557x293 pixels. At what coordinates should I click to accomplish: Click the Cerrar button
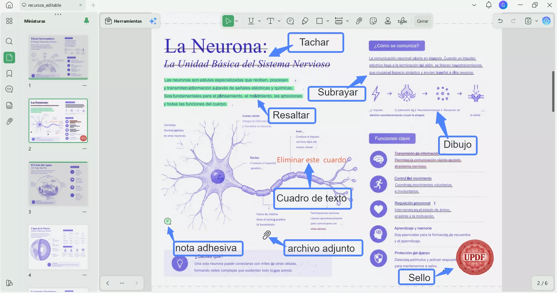[422, 21]
